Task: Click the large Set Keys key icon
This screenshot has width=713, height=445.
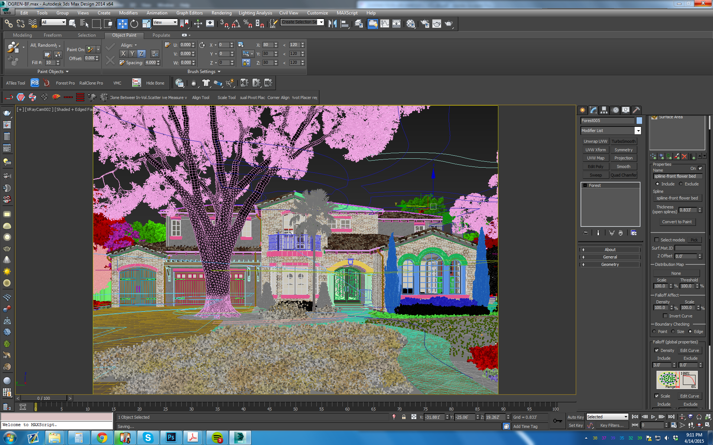Action: pyautogui.click(x=557, y=421)
